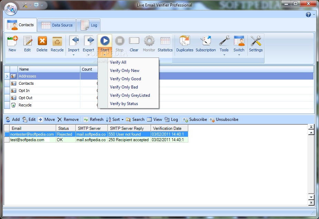
Task: Expand the Import dropdown arrow
Action: [74, 55]
